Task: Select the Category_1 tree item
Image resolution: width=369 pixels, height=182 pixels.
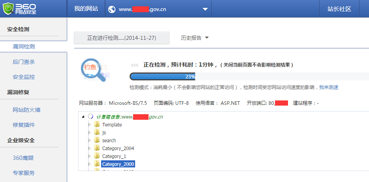Action: [114, 156]
